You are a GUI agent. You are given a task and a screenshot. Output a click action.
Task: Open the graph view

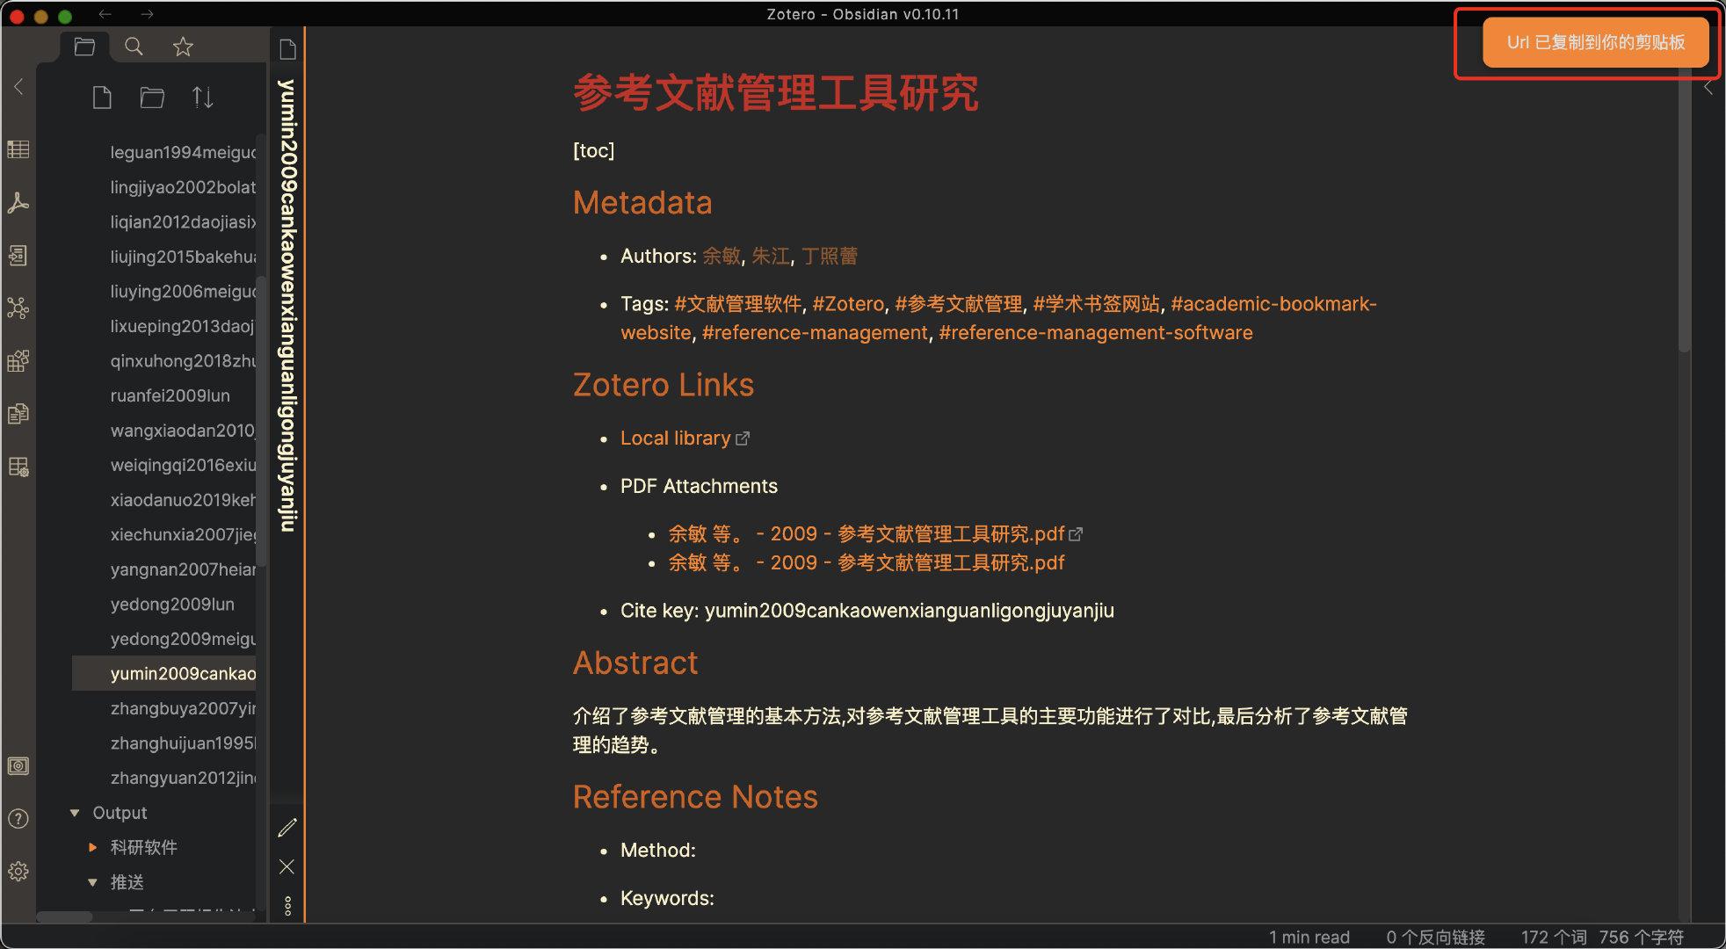(x=18, y=308)
